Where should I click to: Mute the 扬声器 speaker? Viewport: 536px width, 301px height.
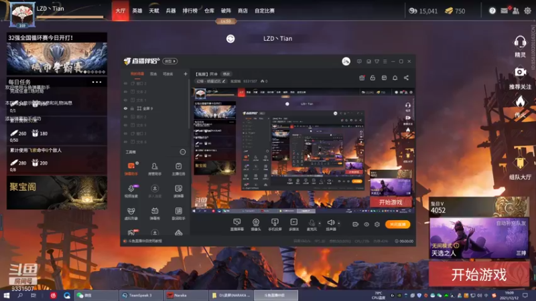coord(330,225)
